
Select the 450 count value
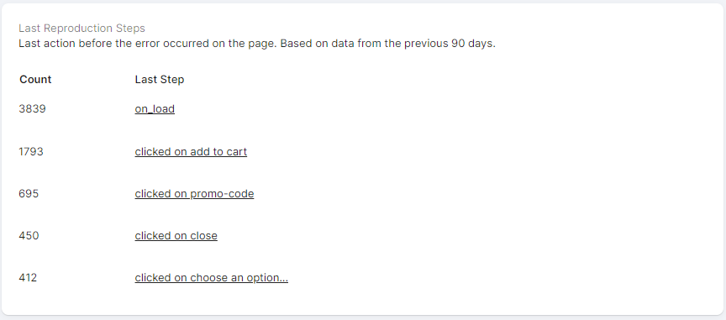click(x=29, y=236)
